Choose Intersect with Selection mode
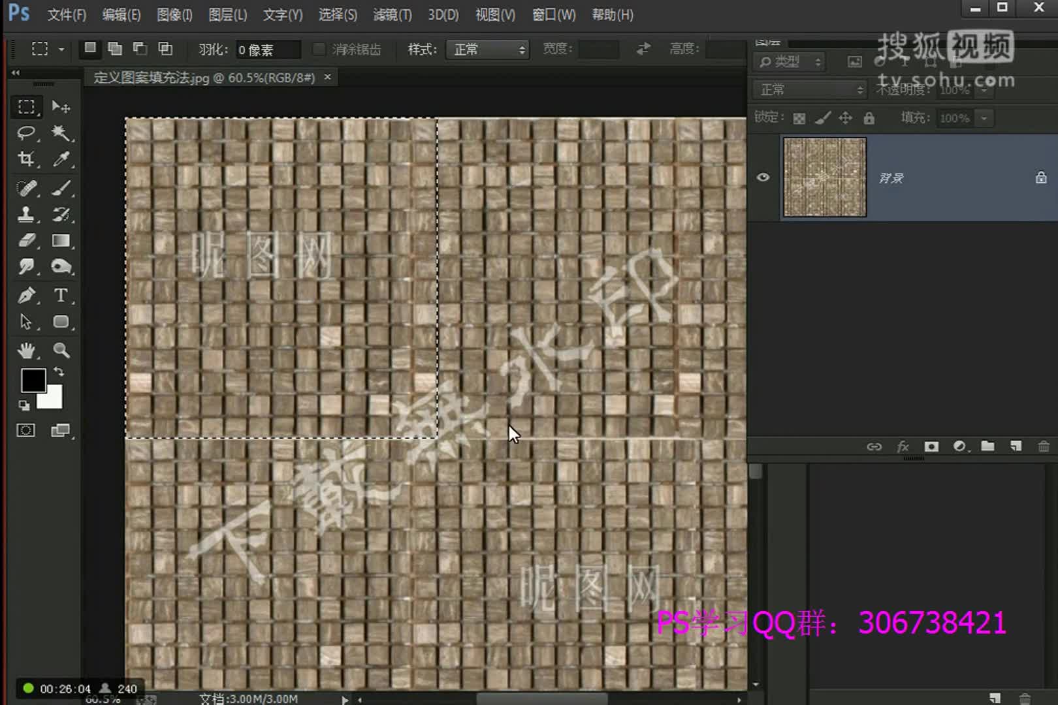Image resolution: width=1058 pixels, height=705 pixels. [x=165, y=48]
